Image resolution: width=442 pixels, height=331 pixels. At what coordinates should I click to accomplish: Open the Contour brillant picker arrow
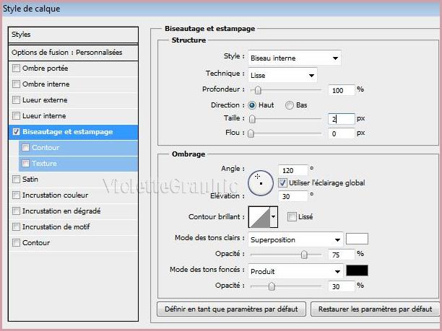(x=274, y=216)
